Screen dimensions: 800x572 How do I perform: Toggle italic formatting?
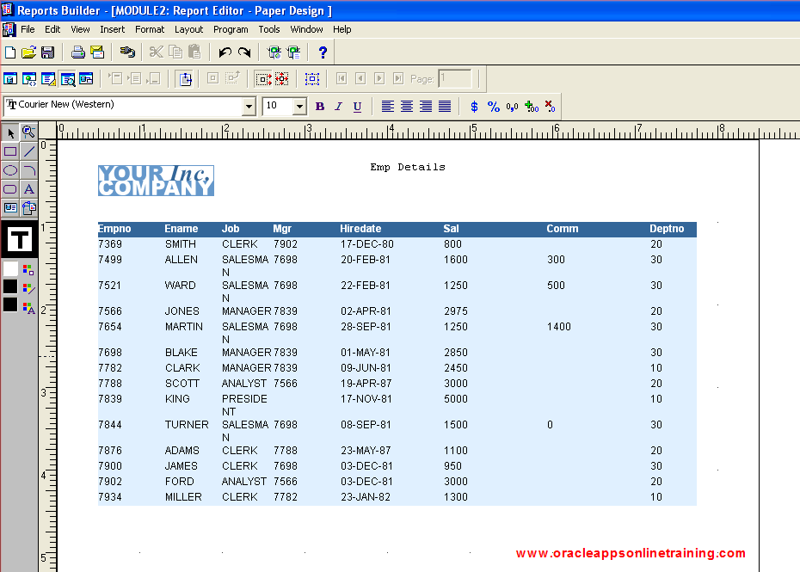[338, 106]
